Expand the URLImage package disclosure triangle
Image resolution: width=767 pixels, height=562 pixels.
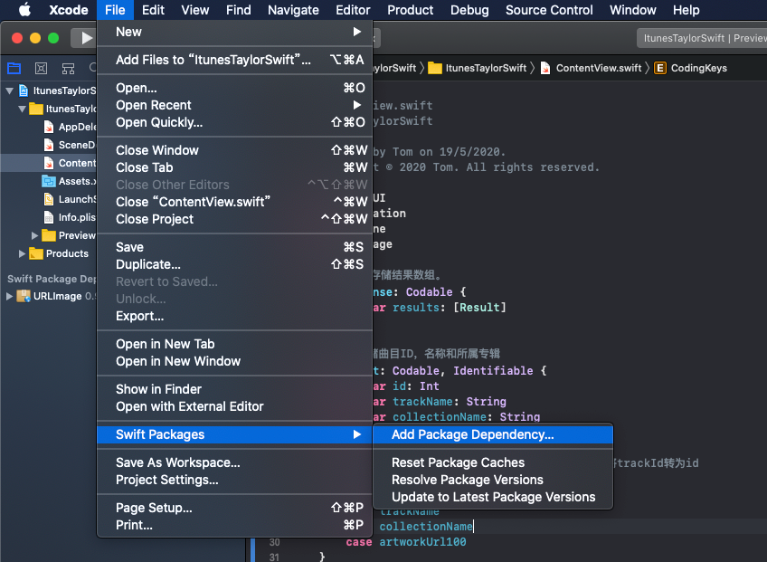click(x=9, y=296)
